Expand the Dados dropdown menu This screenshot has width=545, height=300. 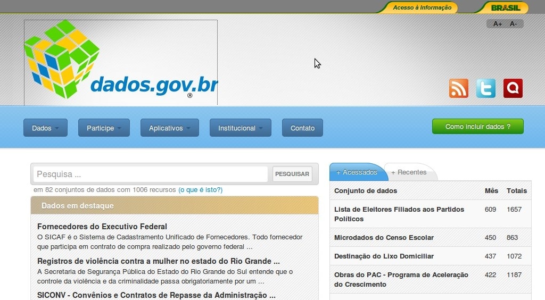point(46,128)
